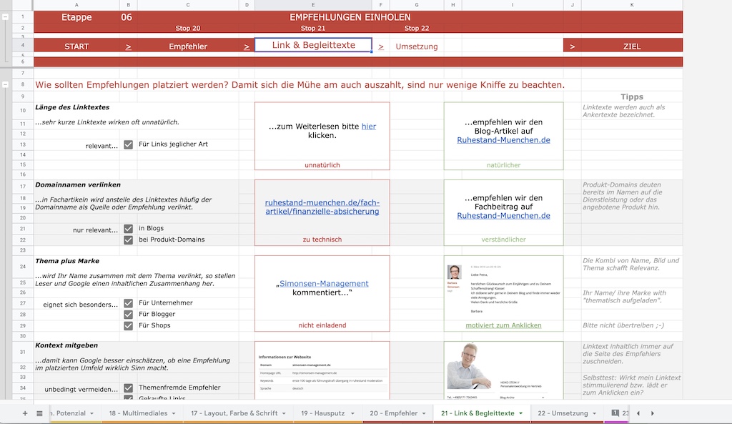Open the all sheets list icon
The width and height of the screenshot is (732, 424).
click(40, 413)
